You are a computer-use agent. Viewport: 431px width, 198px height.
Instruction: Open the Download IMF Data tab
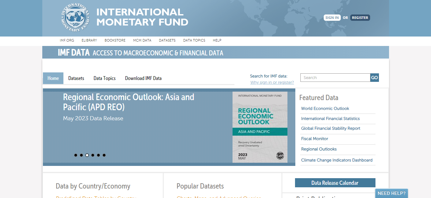pyautogui.click(x=143, y=78)
